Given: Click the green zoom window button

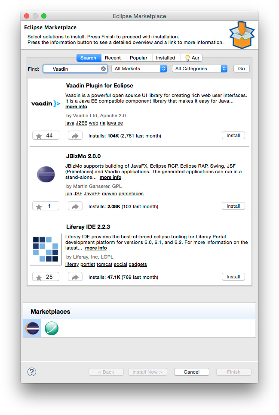Looking at the screenshot, I should [x=44, y=16].
